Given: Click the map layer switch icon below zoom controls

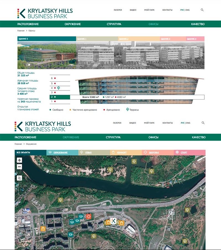Looking at the screenshot, I should [19, 178].
